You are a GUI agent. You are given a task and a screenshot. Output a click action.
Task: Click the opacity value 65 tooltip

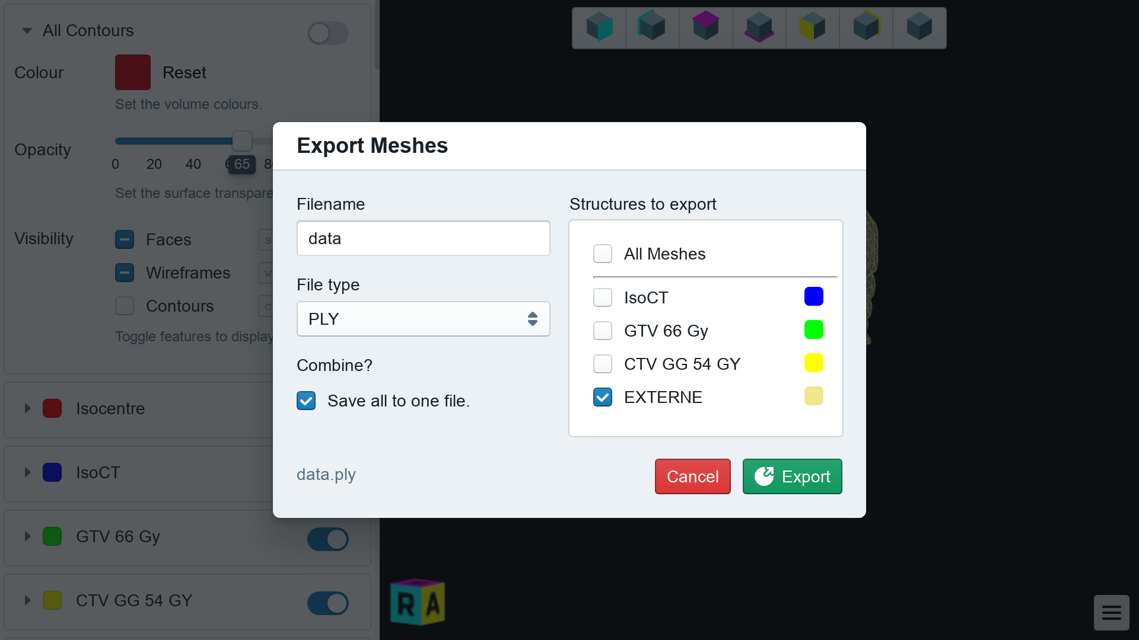point(242,164)
